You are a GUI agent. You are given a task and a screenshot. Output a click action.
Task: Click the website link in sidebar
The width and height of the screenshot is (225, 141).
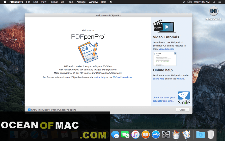(x=180, y=79)
